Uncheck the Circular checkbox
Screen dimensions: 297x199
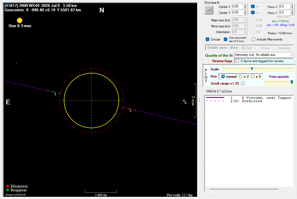click(207, 39)
